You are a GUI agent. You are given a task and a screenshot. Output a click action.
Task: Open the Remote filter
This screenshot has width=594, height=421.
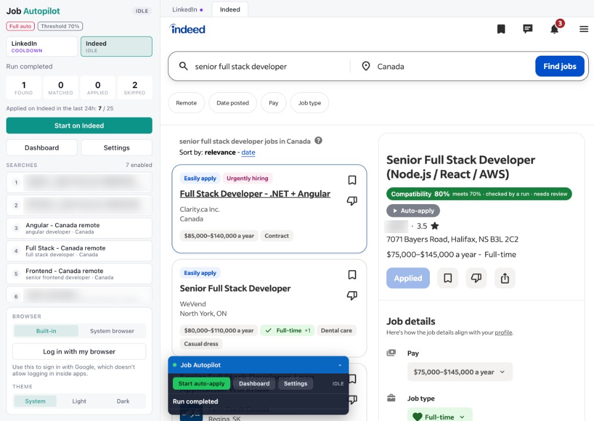[x=186, y=103]
